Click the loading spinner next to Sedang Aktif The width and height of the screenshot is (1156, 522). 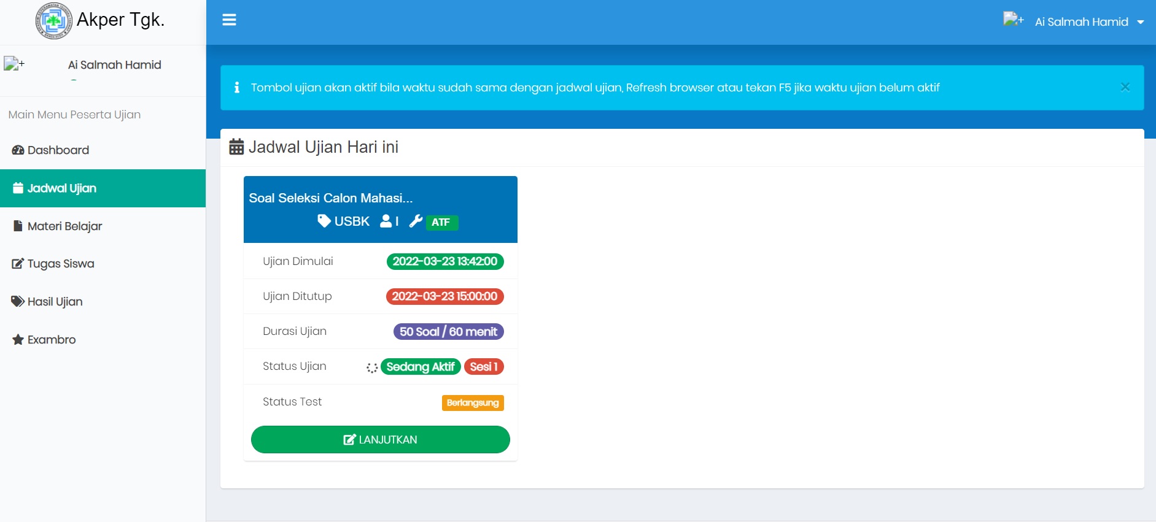click(372, 367)
